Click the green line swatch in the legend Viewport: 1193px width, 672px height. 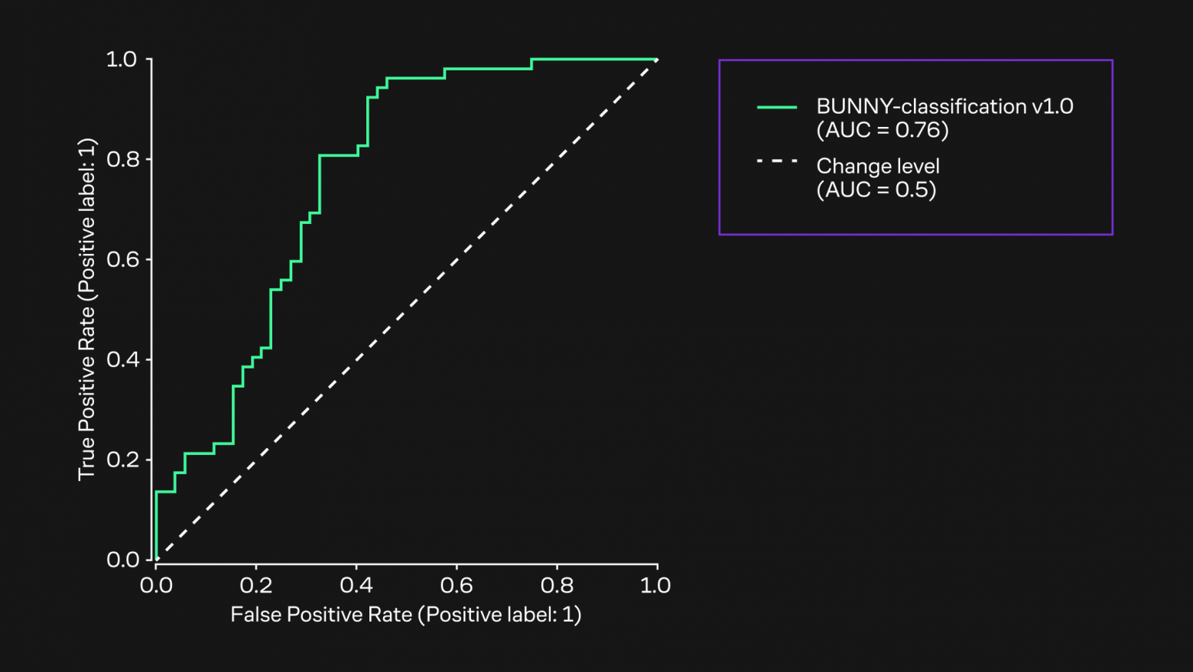[776, 108]
